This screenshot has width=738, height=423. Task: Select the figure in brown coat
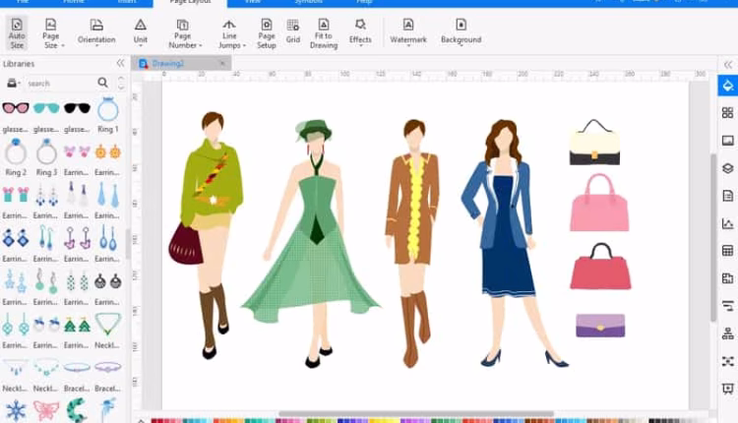pyautogui.click(x=412, y=243)
